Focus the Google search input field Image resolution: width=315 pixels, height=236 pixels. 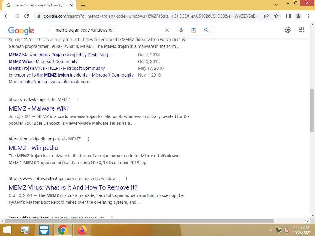pyautogui.click(x=109, y=30)
